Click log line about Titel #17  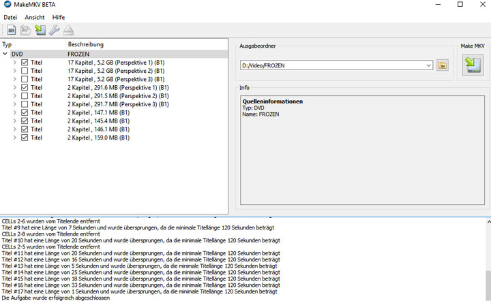[139, 291]
